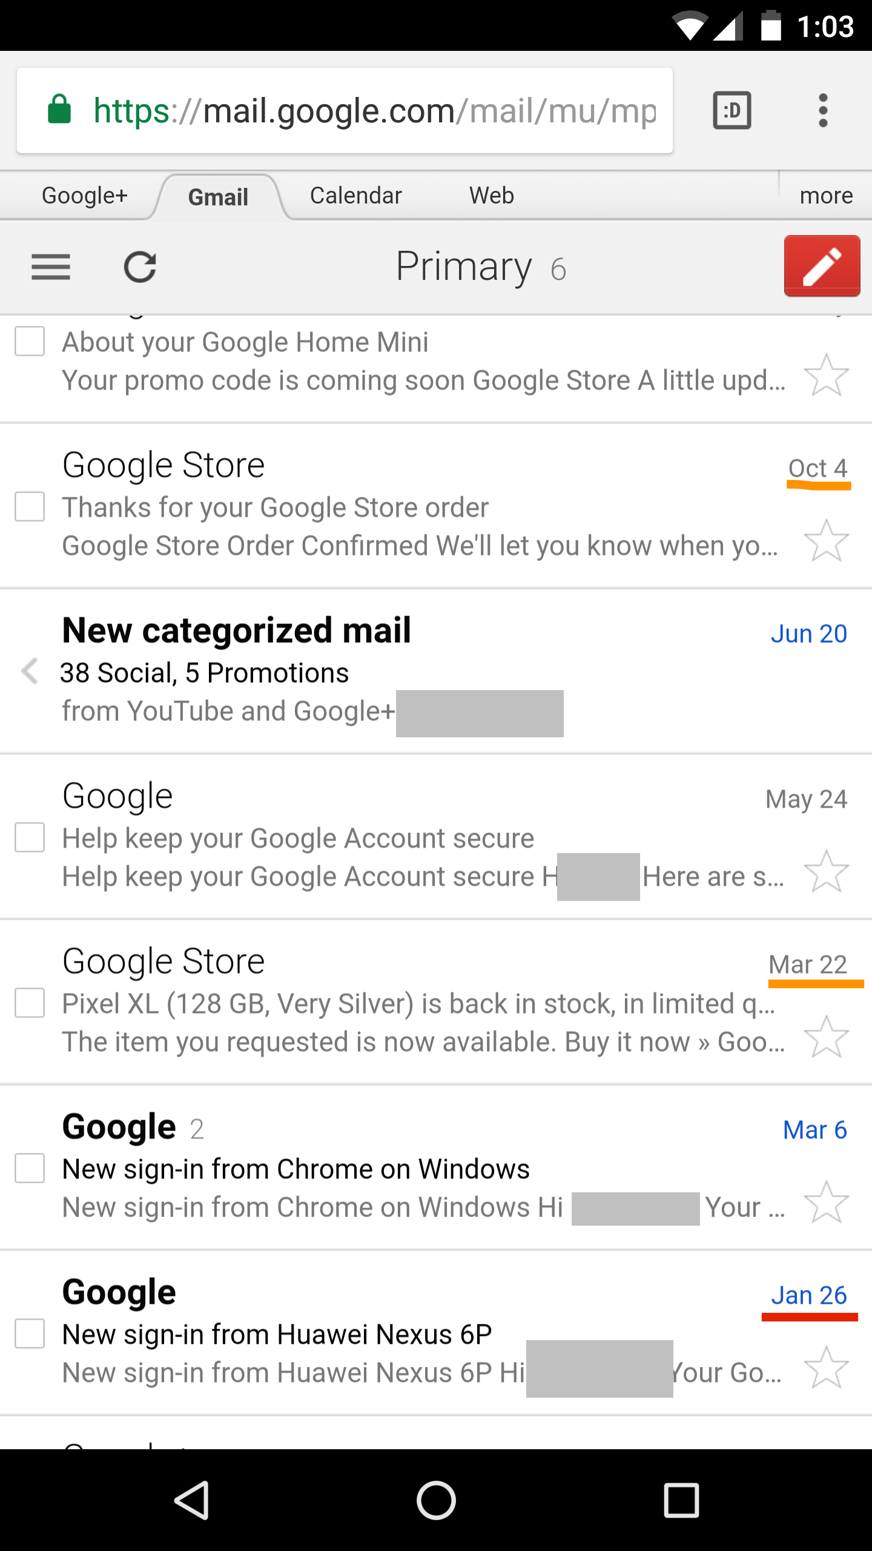Screen dimensions: 872x1551
Task: Refresh the Primary inbox
Action: click(x=140, y=267)
